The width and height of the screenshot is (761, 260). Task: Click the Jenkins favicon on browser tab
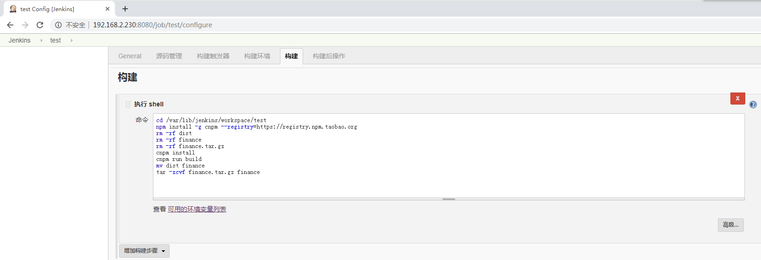[13, 9]
